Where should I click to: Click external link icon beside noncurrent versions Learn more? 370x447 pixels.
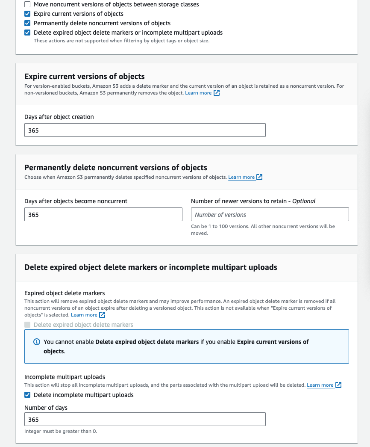click(x=259, y=177)
